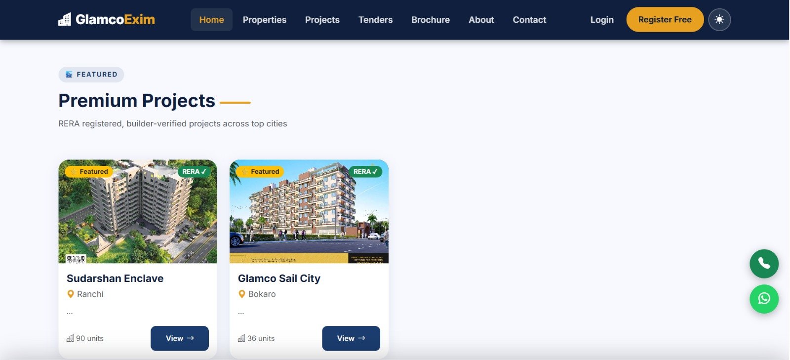The image size is (790, 360).
Task: Click the Login link
Action: click(x=602, y=20)
